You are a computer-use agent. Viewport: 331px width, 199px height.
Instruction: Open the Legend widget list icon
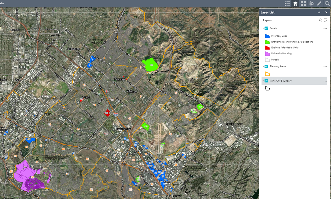pyautogui.click(x=287, y=4)
